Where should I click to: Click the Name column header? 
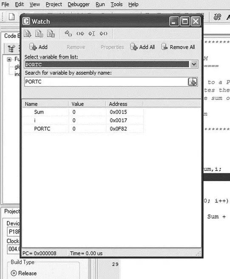(x=45, y=104)
